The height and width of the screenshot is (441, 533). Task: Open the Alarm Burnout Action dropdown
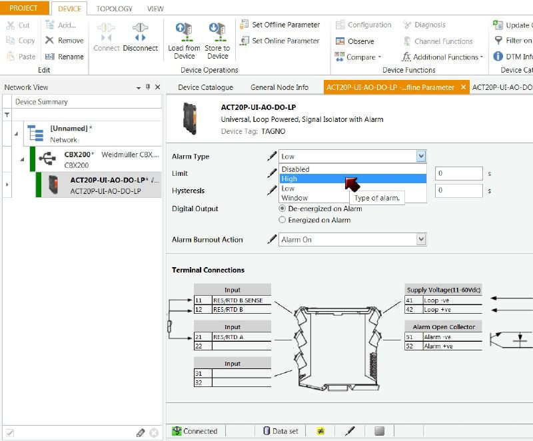click(420, 240)
